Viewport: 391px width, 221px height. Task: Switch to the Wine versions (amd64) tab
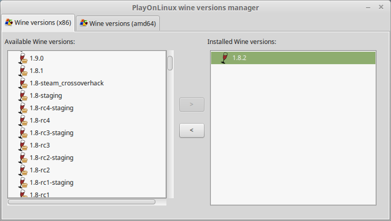pos(118,23)
